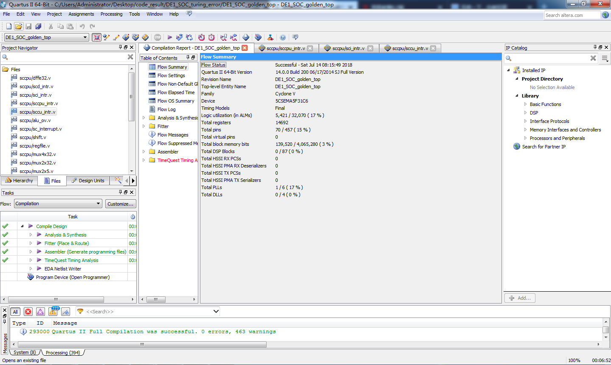Click the Search altera.com input field
Viewport: 611px width, 365px height.
pos(572,15)
